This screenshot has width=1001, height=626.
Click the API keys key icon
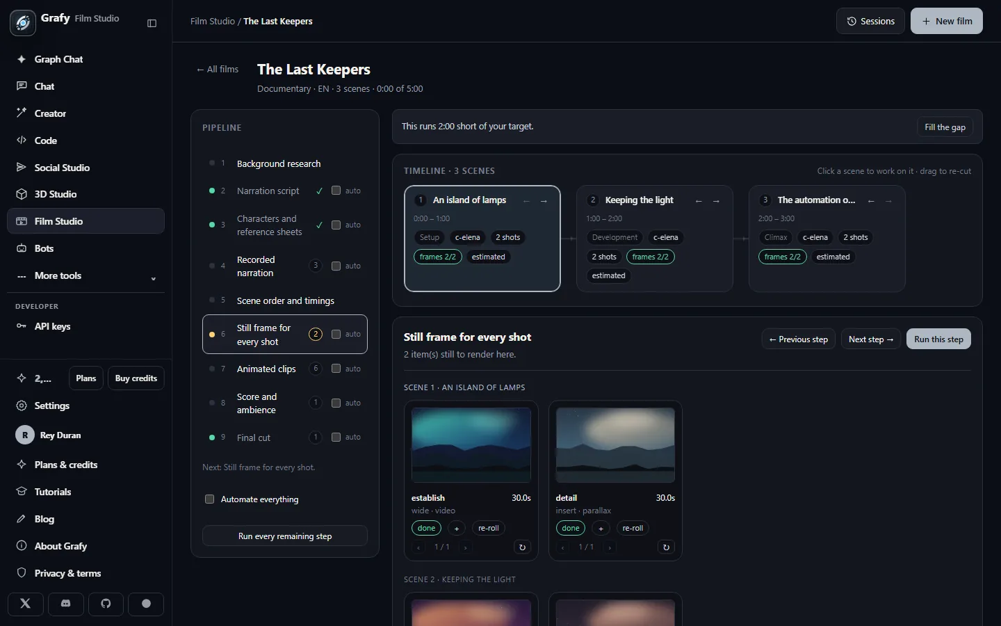22,326
